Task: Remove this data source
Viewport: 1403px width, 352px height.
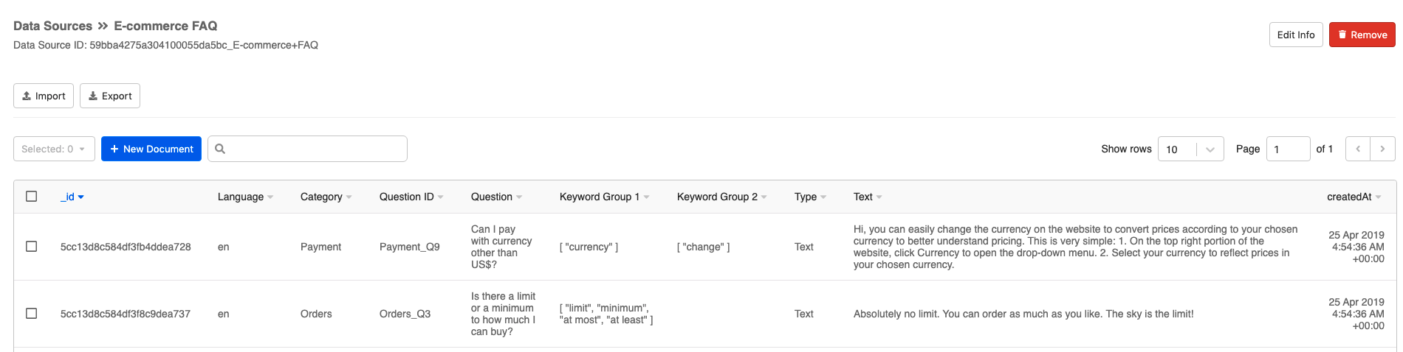Action: point(1362,35)
